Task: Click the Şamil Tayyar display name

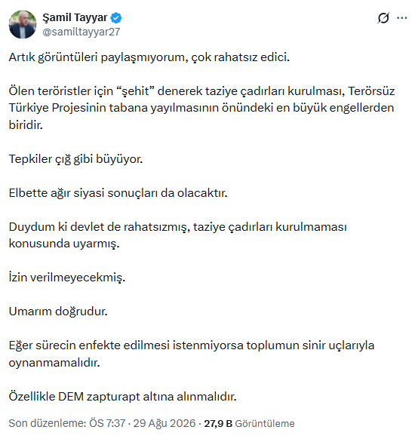Action: pyautogui.click(x=75, y=18)
